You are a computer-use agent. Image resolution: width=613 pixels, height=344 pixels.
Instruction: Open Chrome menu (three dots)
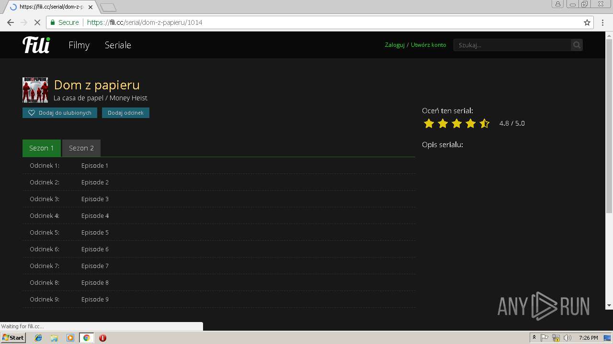(602, 22)
